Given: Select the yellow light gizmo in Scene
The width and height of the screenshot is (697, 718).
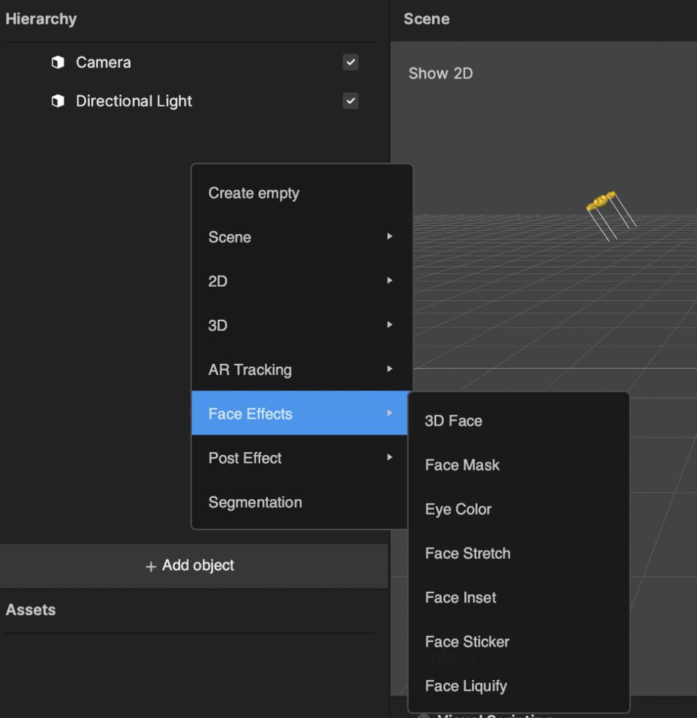Looking at the screenshot, I should click(602, 201).
